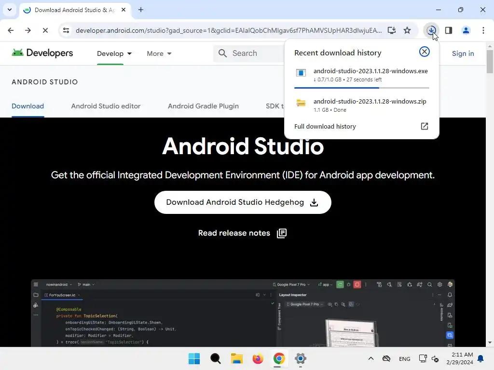The width and height of the screenshot is (494, 370).
Task: Click the ENG language indicator
Action: click(x=405, y=358)
